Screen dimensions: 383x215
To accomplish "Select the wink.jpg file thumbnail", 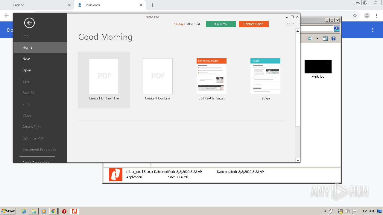I will coord(318,66).
